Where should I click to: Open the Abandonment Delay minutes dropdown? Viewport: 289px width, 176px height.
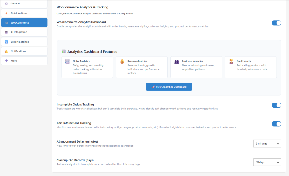[x=267, y=143]
